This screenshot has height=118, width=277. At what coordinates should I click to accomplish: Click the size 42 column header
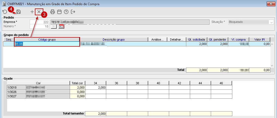pos(179,83)
